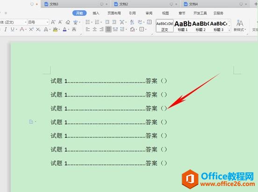Add a new document tab
The height and width of the screenshot is (192, 258).
tap(256, 4)
